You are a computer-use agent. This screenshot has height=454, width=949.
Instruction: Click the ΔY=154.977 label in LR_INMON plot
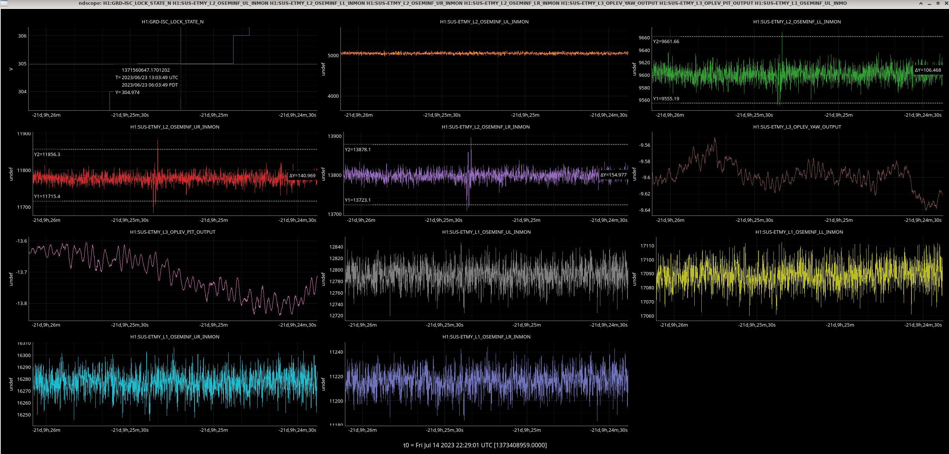[x=613, y=175]
